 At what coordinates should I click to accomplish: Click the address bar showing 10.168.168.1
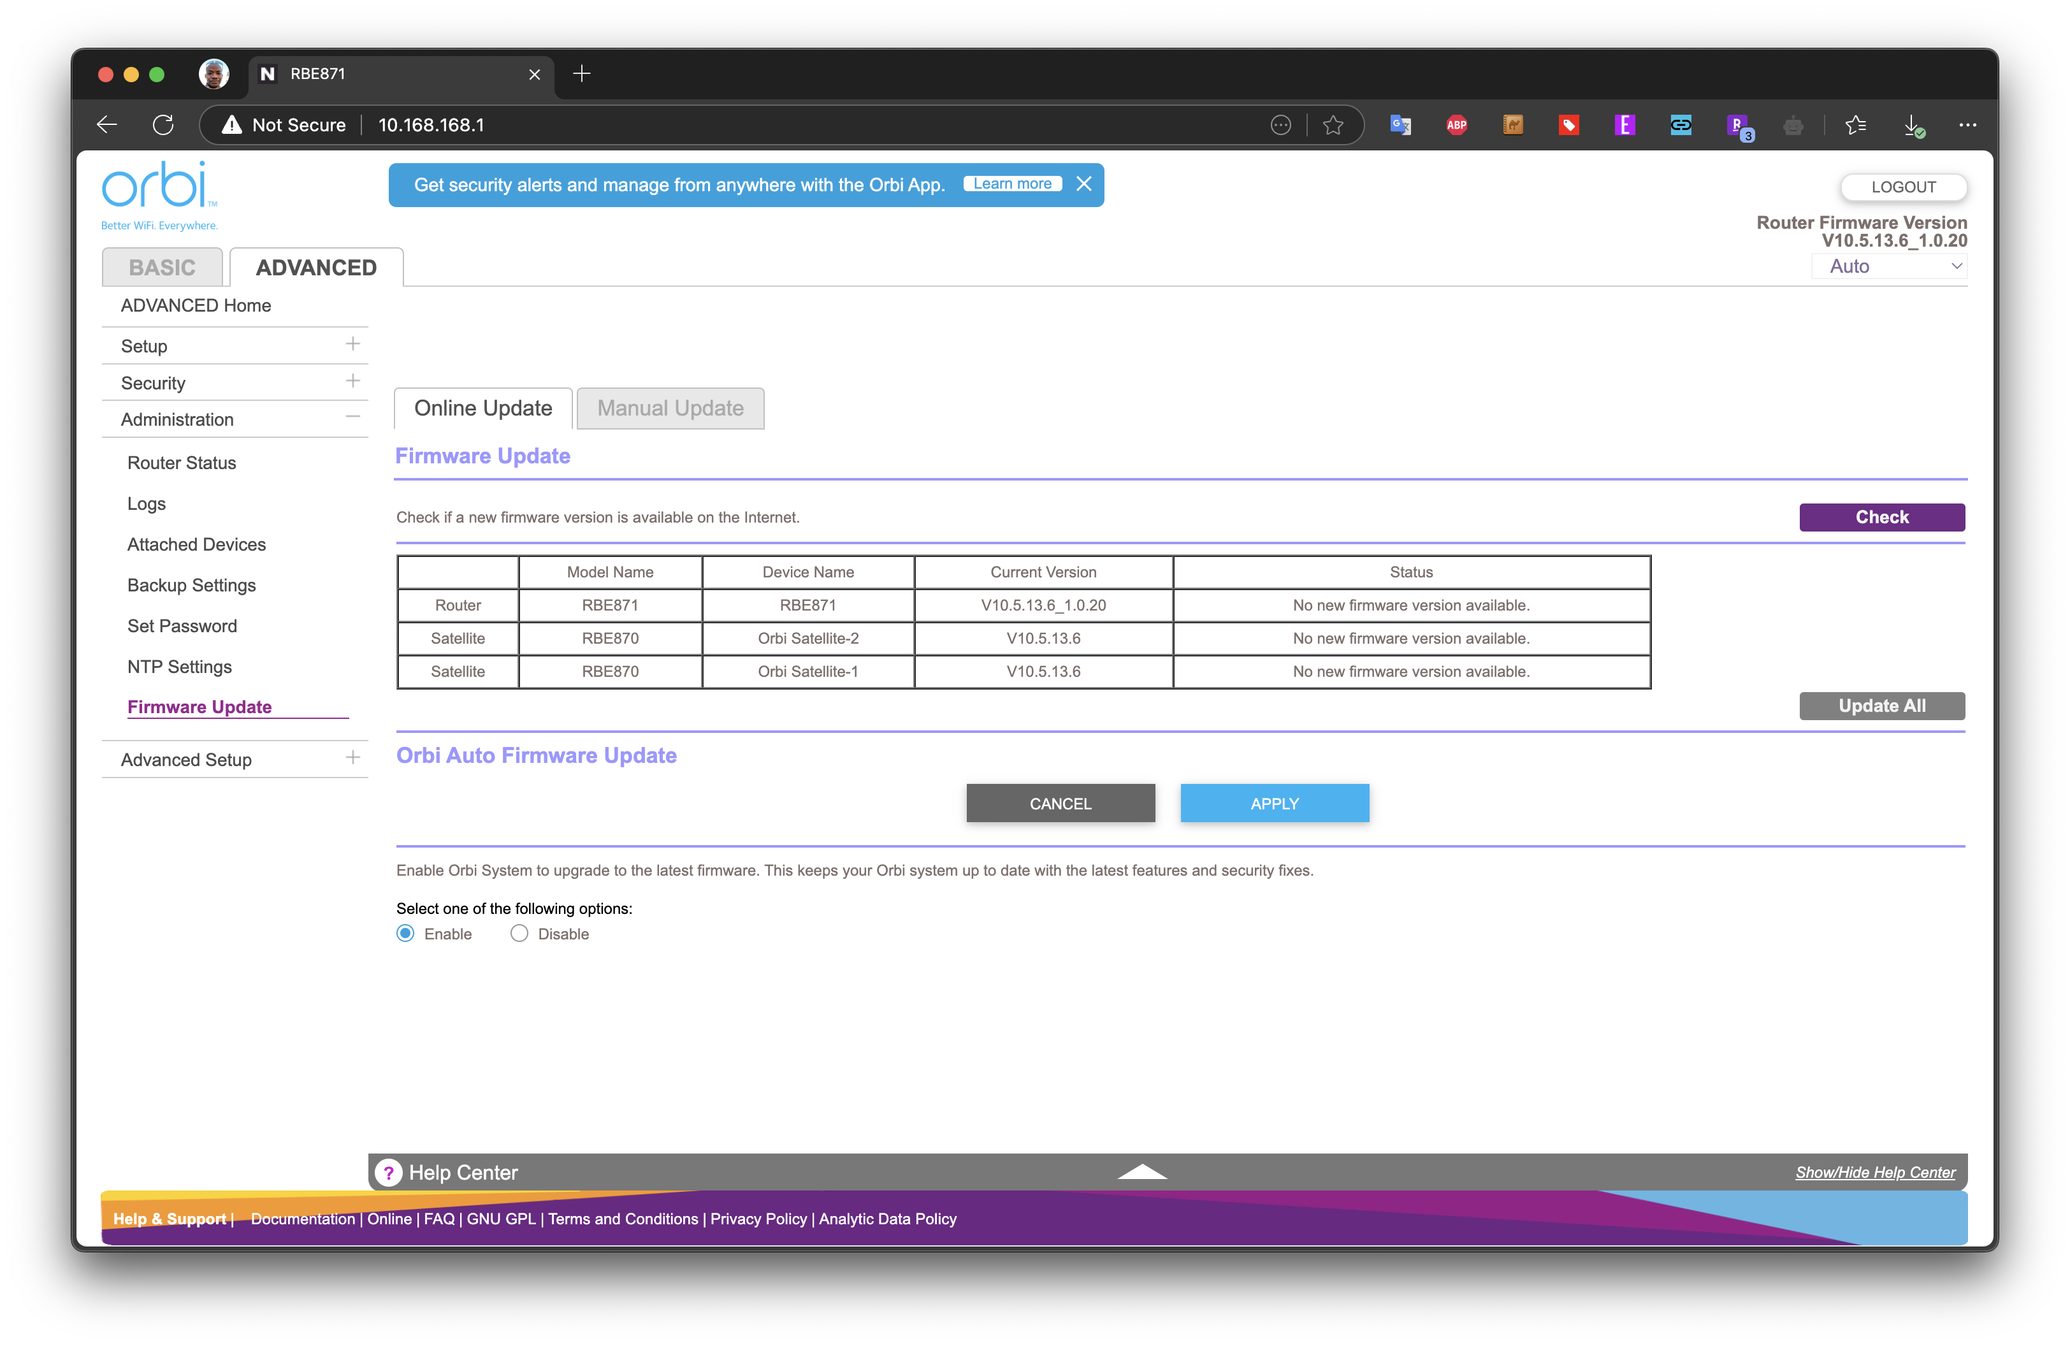pos(818,125)
